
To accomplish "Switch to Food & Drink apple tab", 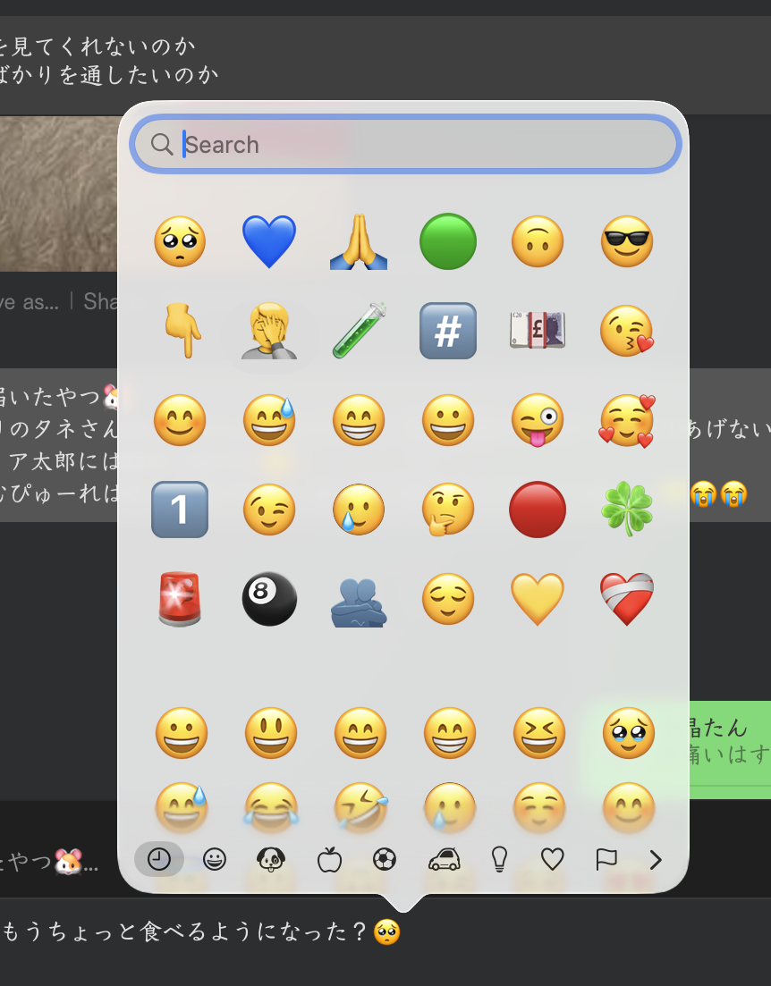I will 329,860.
